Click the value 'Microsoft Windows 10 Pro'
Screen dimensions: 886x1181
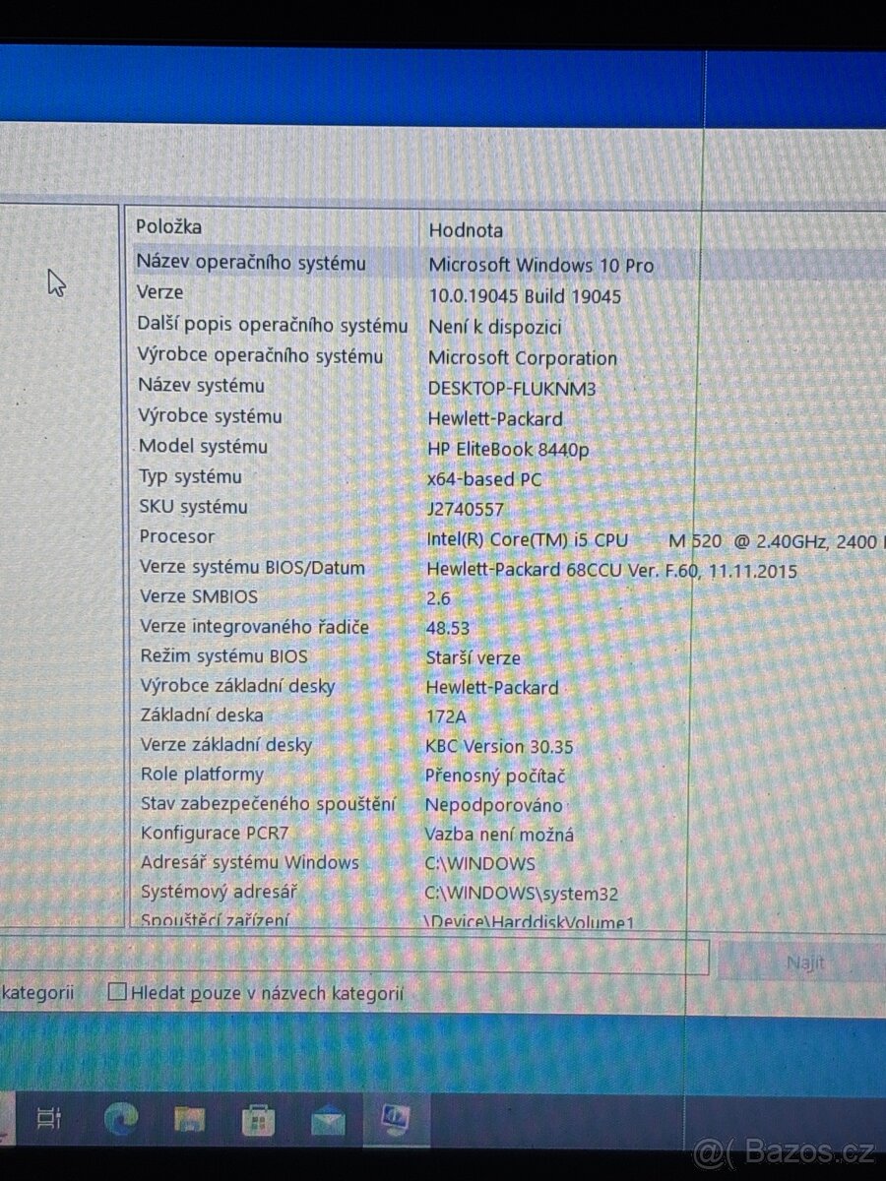coord(540,265)
